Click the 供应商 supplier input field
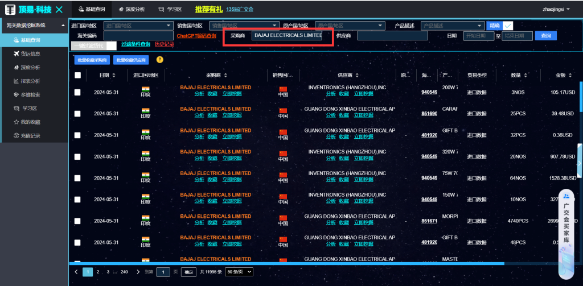Screen dimensions: 583x286 pyautogui.click(x=392, y=36)
